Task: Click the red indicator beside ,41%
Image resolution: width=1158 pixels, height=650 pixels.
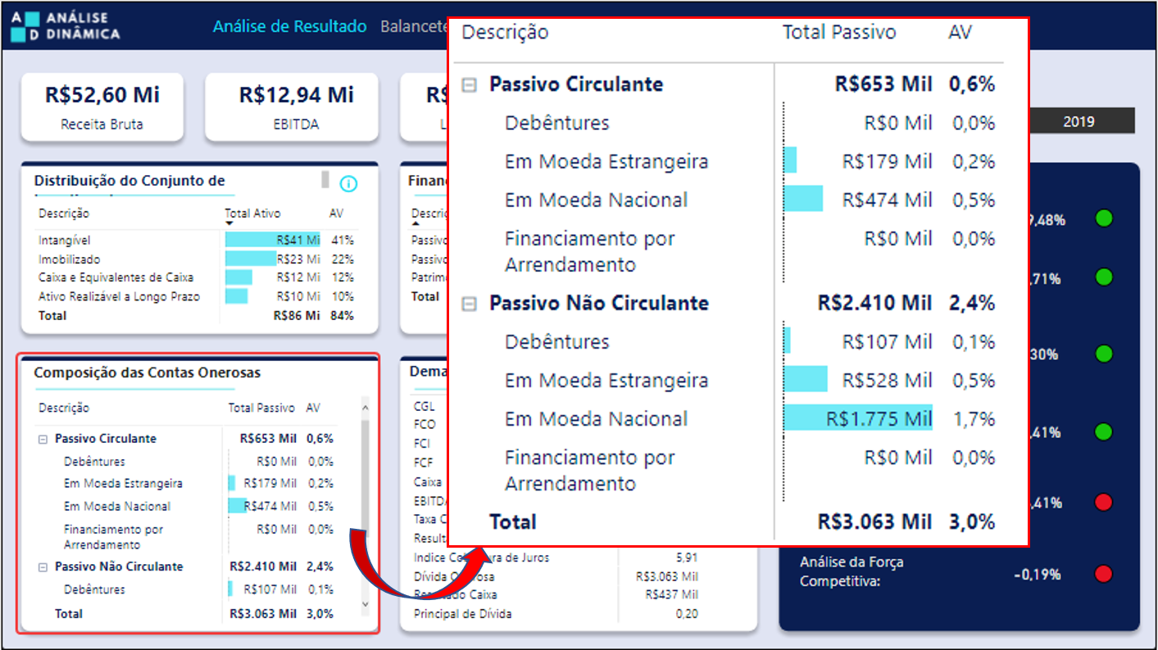Action: (1104, 502)
